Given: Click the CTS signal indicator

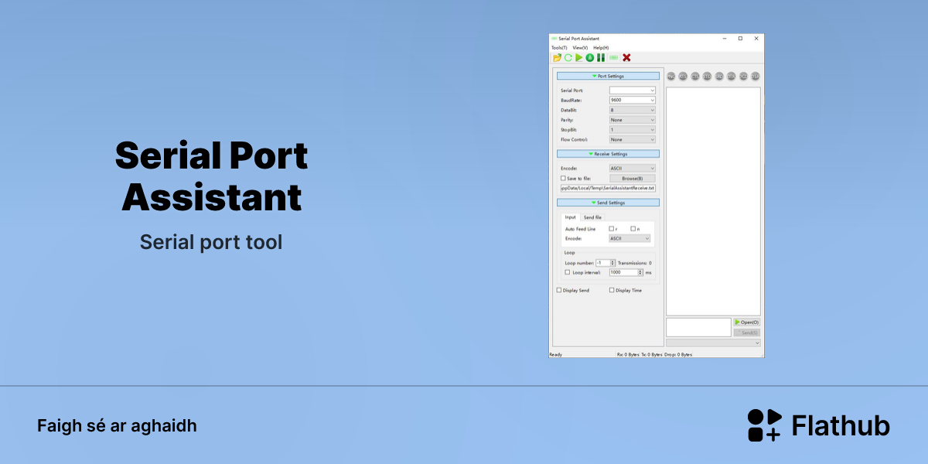Looking at the screenshot, I should (x=695, y=77).
